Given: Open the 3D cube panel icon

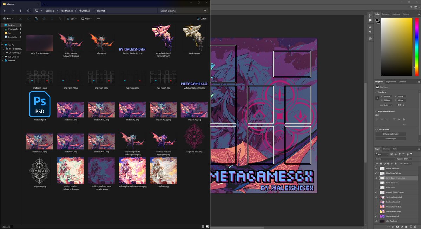Looking at the screenshot, I should tap(370, 39).
